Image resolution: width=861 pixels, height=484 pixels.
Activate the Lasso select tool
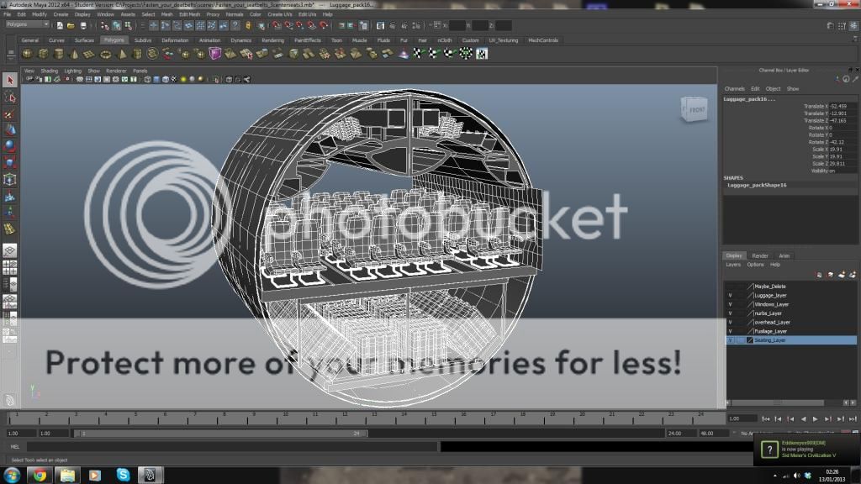coord(9,97)
